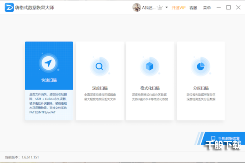Screen dimensions: 245x163
Task: Click 全面深度扫描分区或磁盘 description
Action: coord(100,95)
